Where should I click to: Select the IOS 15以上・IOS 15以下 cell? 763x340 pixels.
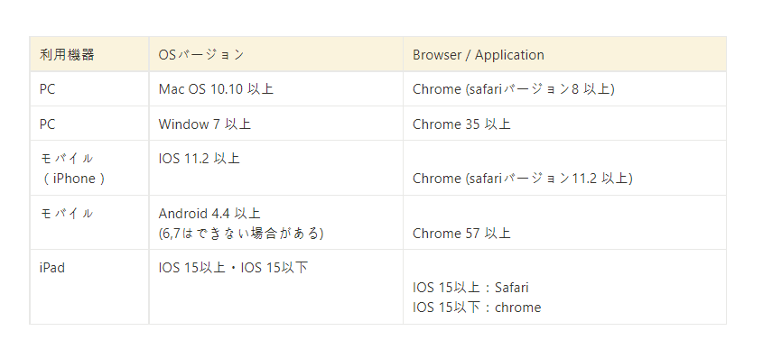276,287
